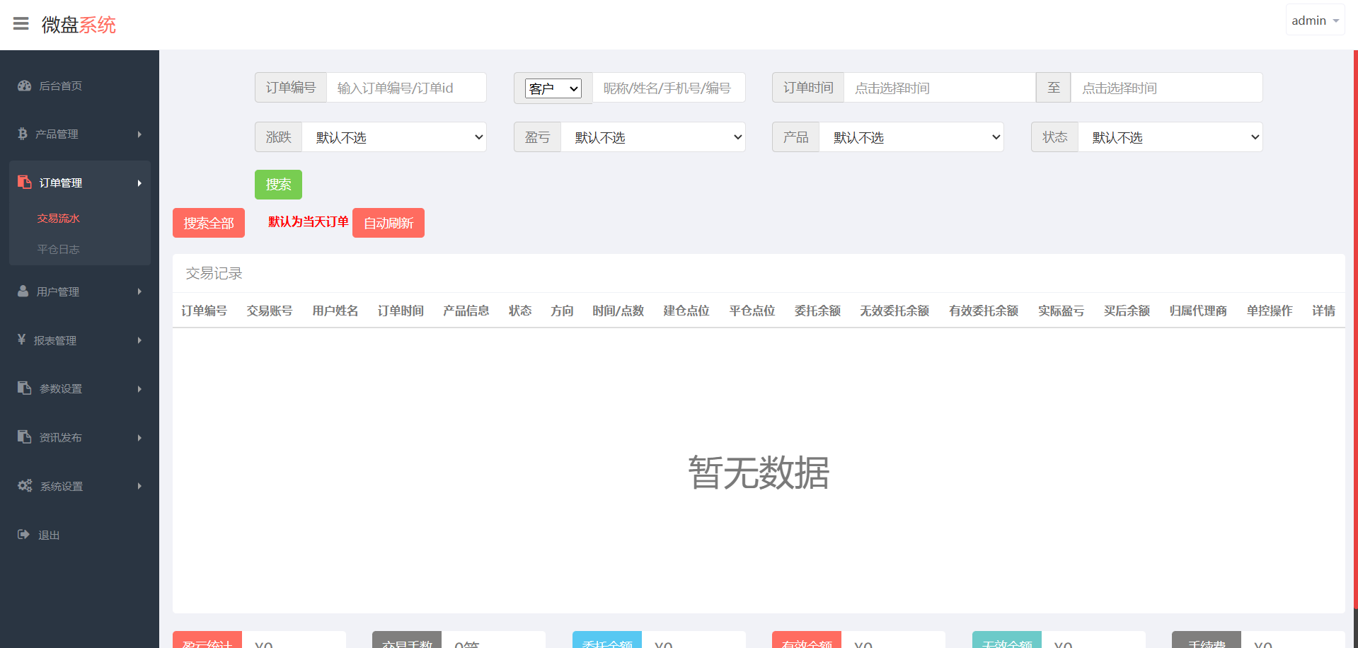Click the 自动刷新 button
The image size is (1358, 648).
pyautogui.click(x=388, y=223)
